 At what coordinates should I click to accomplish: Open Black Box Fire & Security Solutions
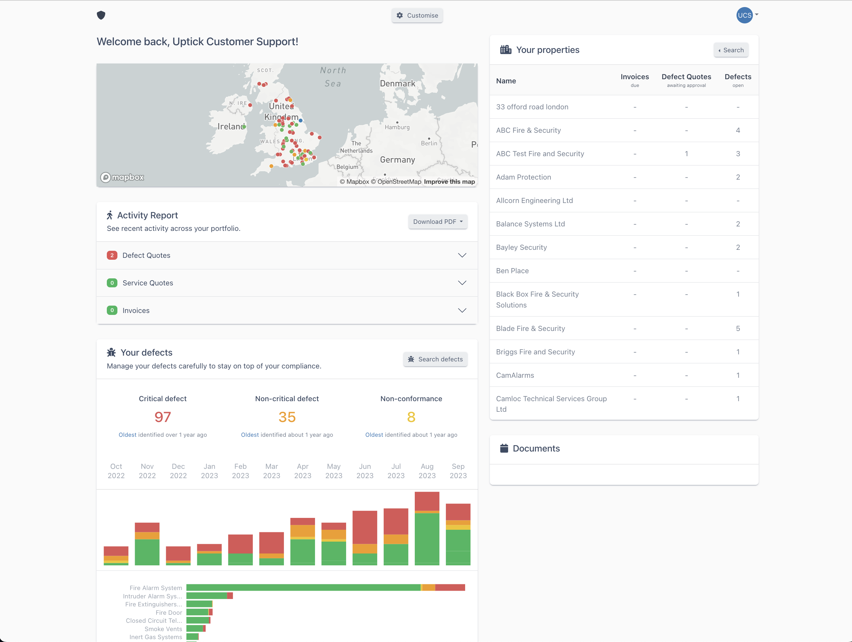click(x=624, y=300)
